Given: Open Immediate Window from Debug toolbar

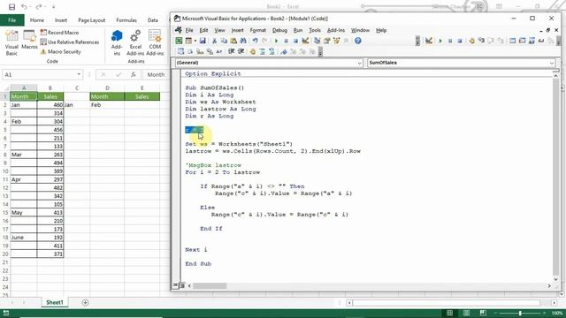Looking at the screenshot, I should pos(523,41).
